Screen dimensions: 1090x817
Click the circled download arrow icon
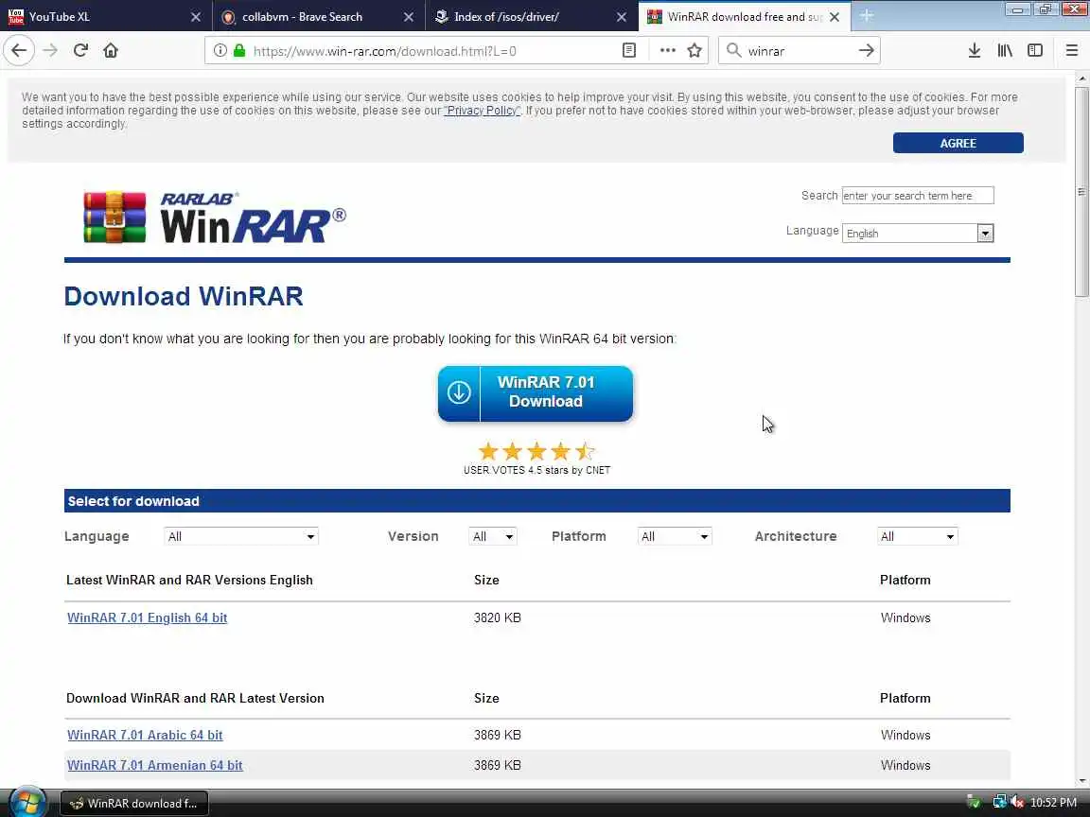click(459, 393)
